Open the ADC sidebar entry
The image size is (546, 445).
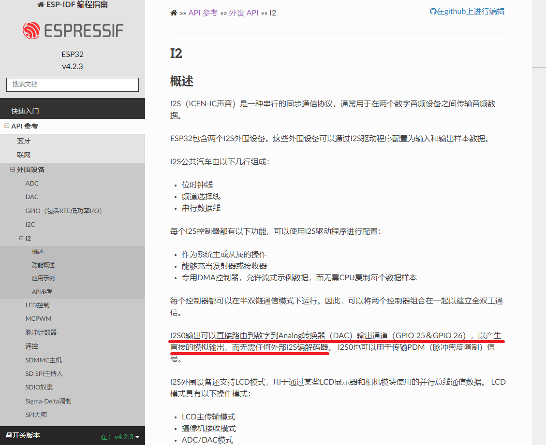pyautogui.click(x=32, y=183)
